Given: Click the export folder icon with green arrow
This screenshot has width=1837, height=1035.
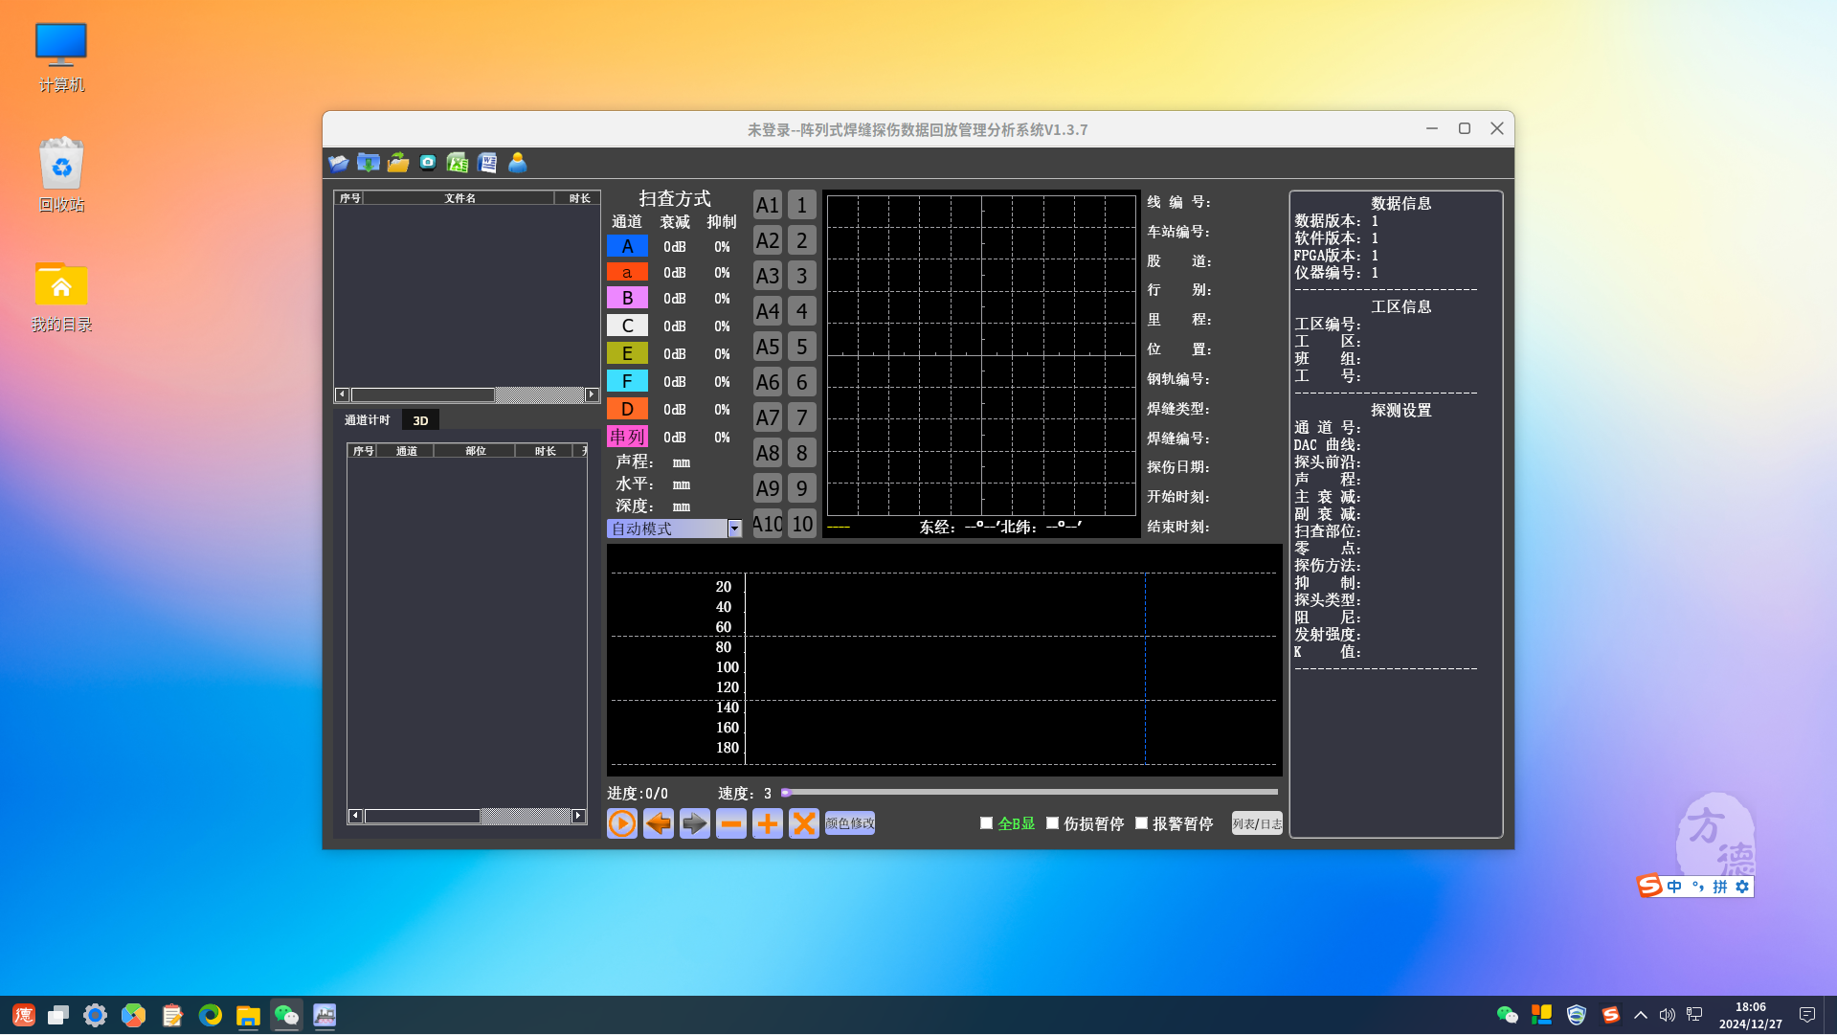Looking at the screenshot, I should (398, 163).
